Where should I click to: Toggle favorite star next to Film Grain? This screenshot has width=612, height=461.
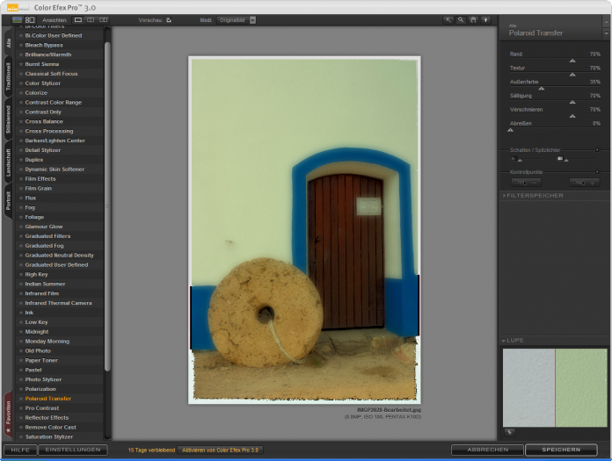click(21, 189)
